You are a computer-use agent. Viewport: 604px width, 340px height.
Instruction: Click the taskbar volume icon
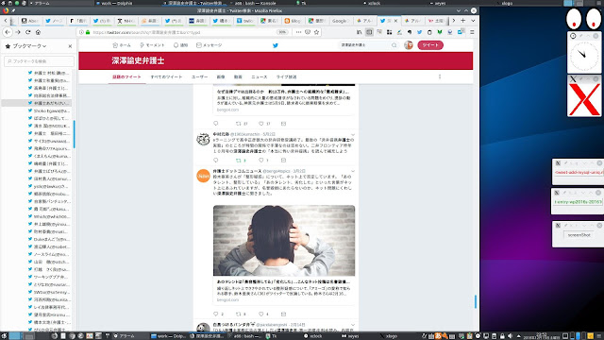click(510, 336)
